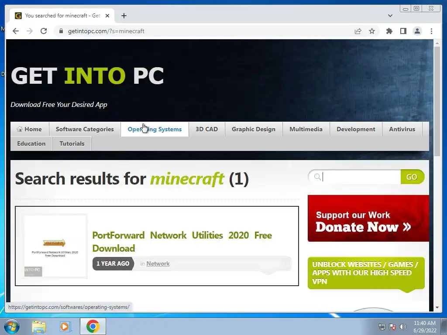Launch Windows Media Player from taskbar

(65, 326)
